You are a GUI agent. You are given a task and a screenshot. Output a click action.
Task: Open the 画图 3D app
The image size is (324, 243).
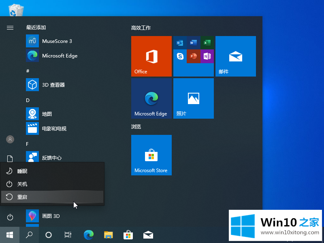pos(43,216)
